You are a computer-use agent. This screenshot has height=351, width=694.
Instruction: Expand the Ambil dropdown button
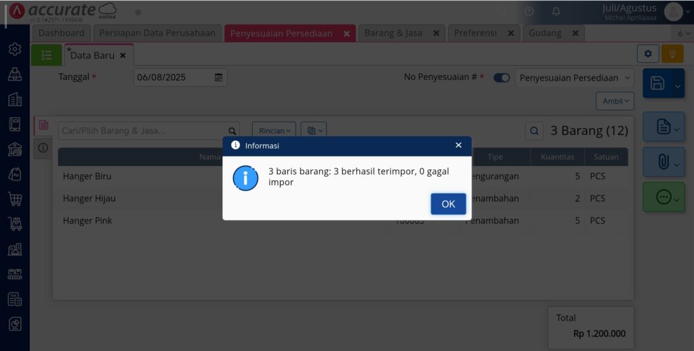(x=615, y=101)
